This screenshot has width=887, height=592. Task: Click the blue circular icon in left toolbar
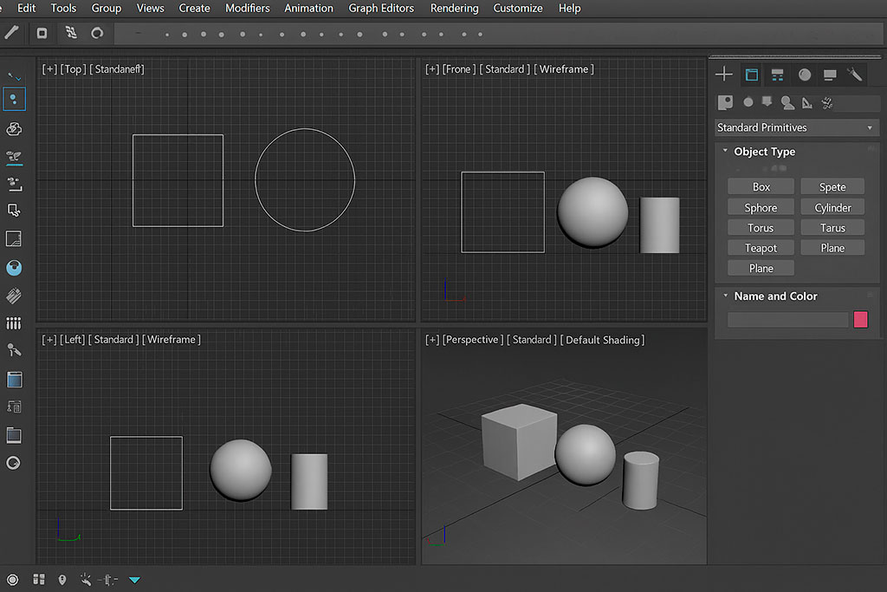(x=14, y=268)
